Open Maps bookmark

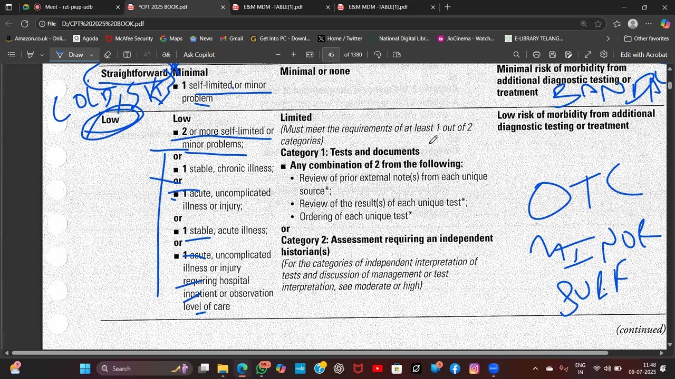(x=171, y=38)
